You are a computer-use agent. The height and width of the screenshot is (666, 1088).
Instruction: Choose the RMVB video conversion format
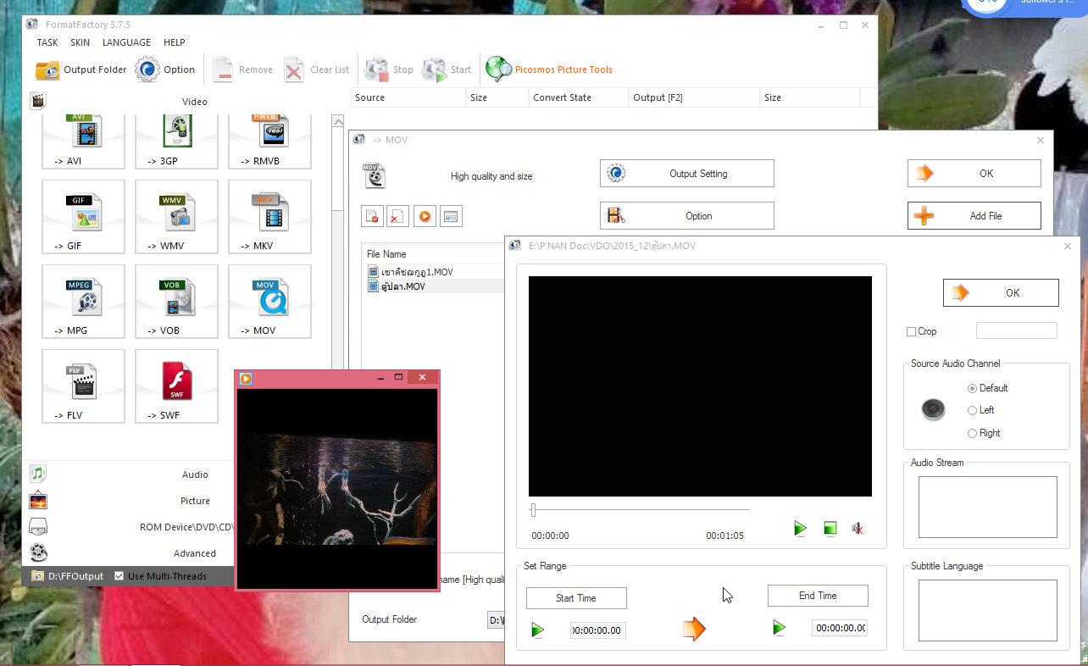(269, 141)
